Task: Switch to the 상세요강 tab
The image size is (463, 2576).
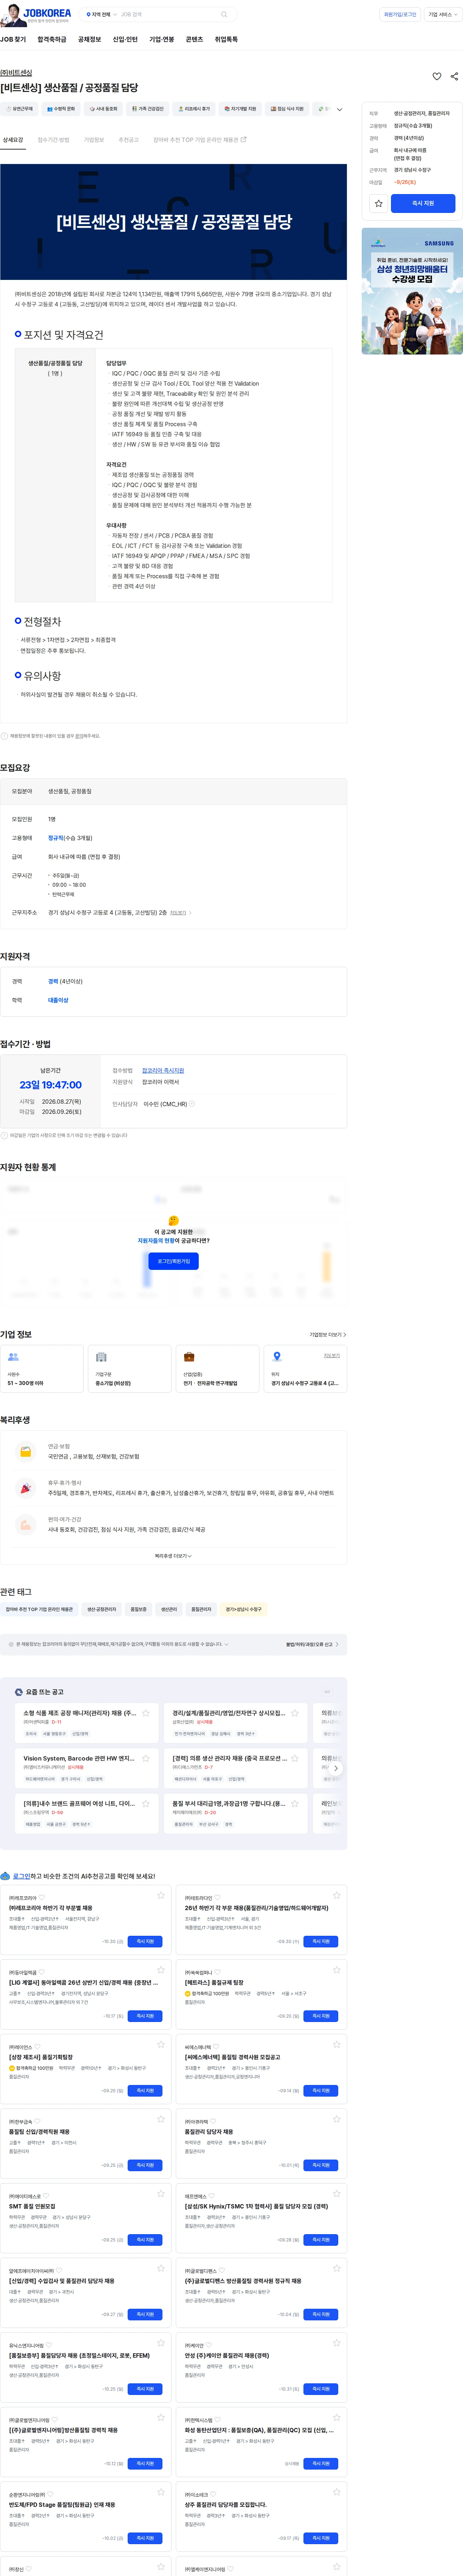Action: pos(13,140)
